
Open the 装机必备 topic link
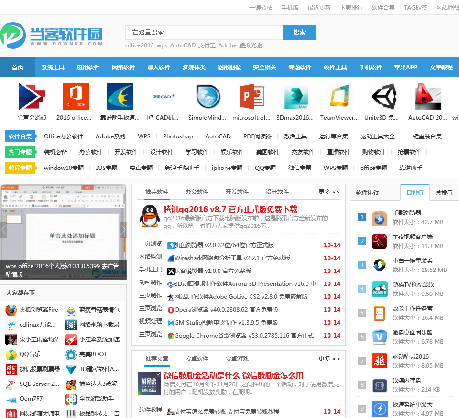pyautogui.click(x=55, y=152)
